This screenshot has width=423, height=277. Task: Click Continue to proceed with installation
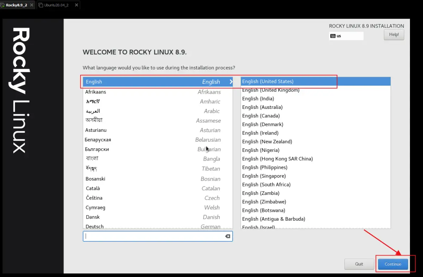(x=393, y=264)
